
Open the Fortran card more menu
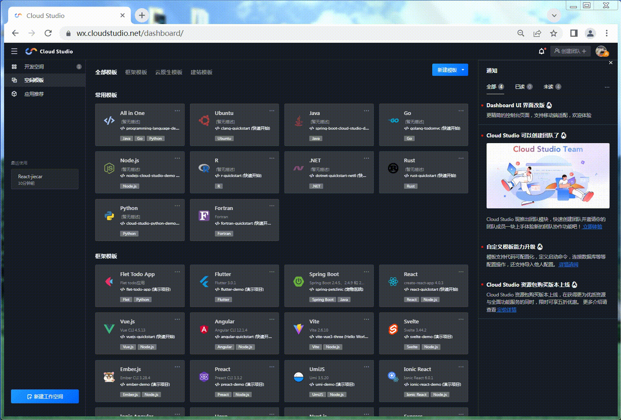tap(272, 206)
